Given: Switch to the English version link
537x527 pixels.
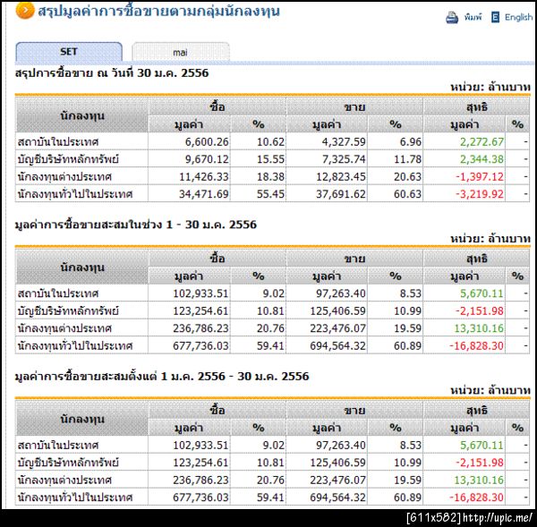Looking at the screenshot, I should [518, 17].
